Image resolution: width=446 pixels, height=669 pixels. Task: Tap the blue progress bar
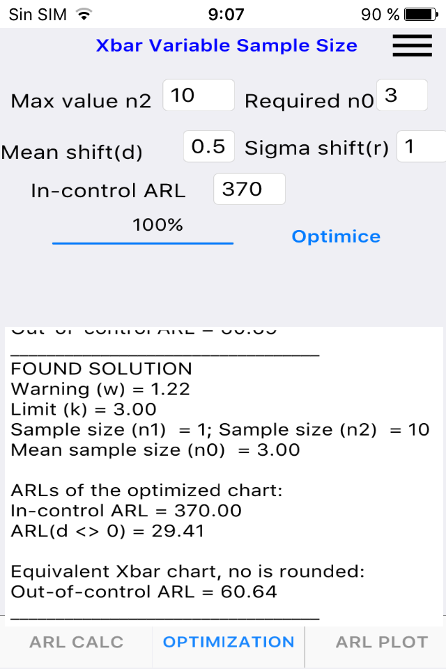[x=143, y=243]
